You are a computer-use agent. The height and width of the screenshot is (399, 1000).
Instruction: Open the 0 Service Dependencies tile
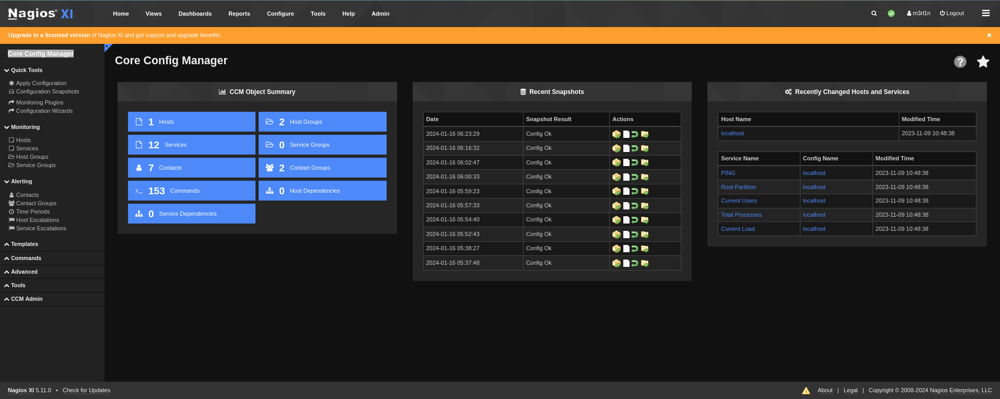pos(192,214)
